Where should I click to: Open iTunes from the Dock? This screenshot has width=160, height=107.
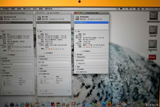[x=48, y=104]
